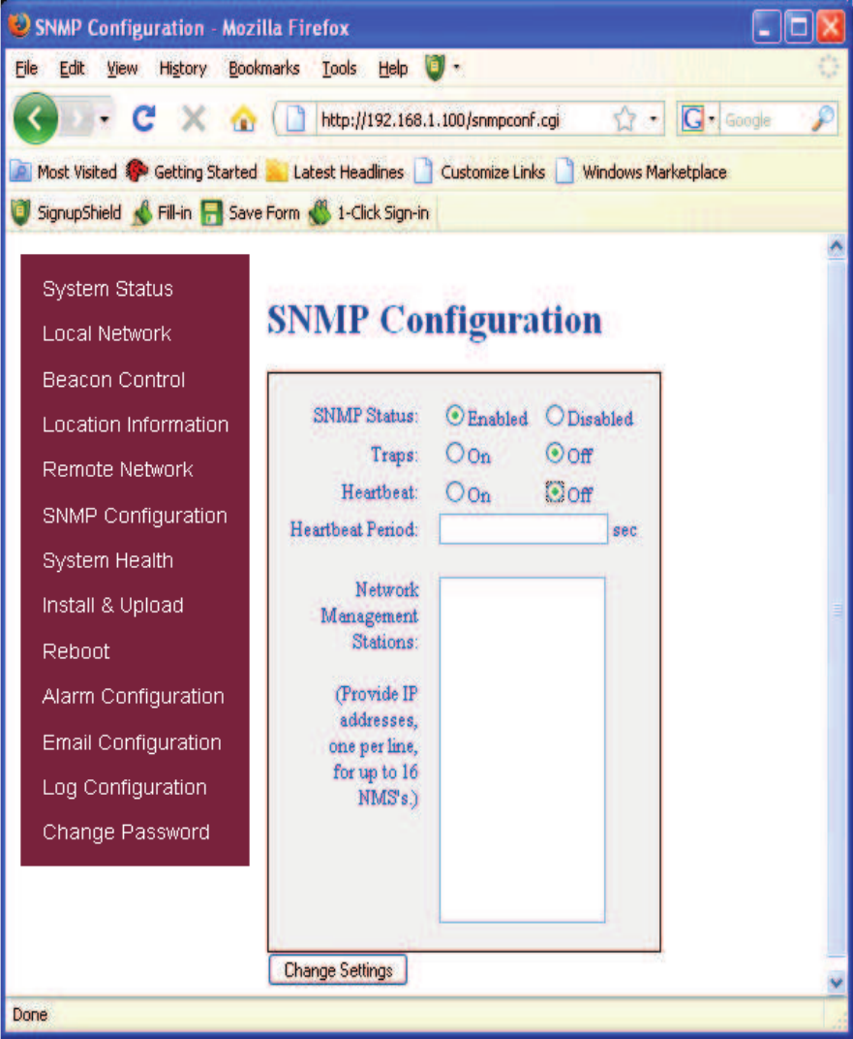853x1039 pixels.
Task: Go back with the green Back arrow
Action: pos(36,118)
